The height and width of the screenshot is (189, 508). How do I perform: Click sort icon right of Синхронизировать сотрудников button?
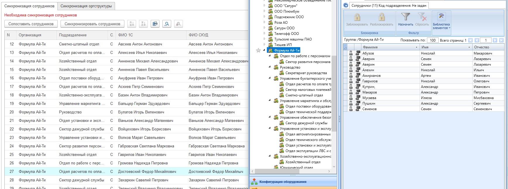(132, 24)
